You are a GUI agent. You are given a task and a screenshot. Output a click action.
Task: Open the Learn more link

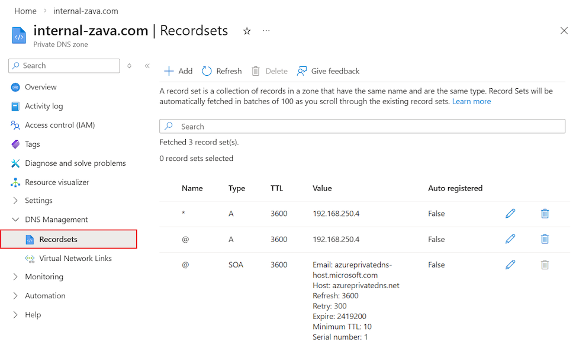click(x=471, y=101)
